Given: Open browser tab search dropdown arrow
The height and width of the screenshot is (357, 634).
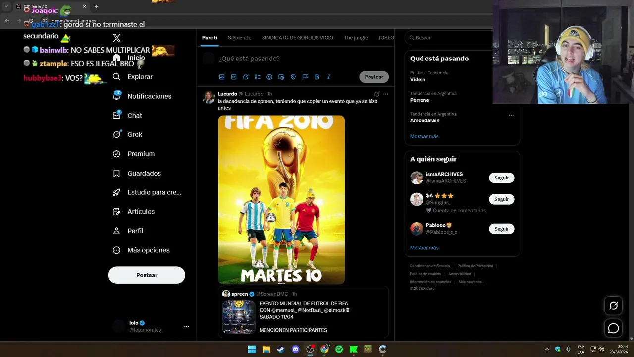Looking at the screenshot, I should point(6,6).
